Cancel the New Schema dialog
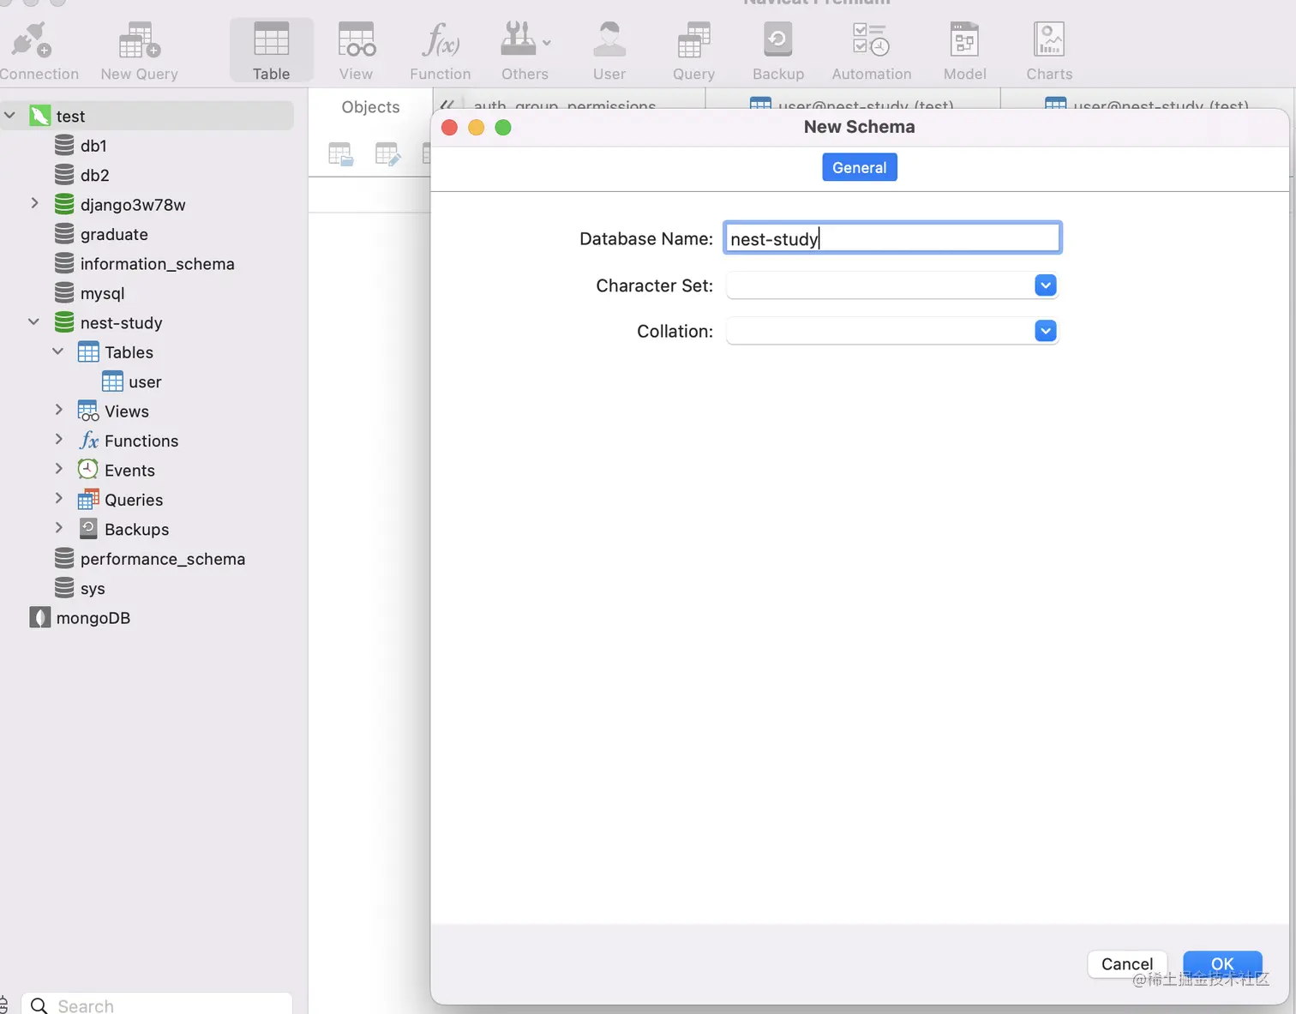 (1127, 964)
